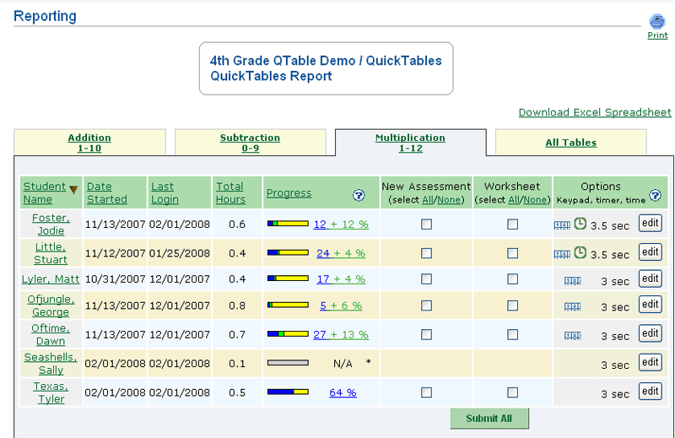Open the Options column help icon
The image size is (675, 438).
coord(656,195)
